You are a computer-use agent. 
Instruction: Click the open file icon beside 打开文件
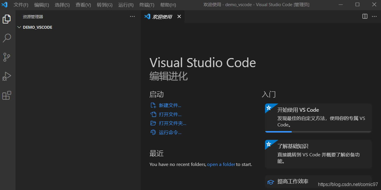153,114
